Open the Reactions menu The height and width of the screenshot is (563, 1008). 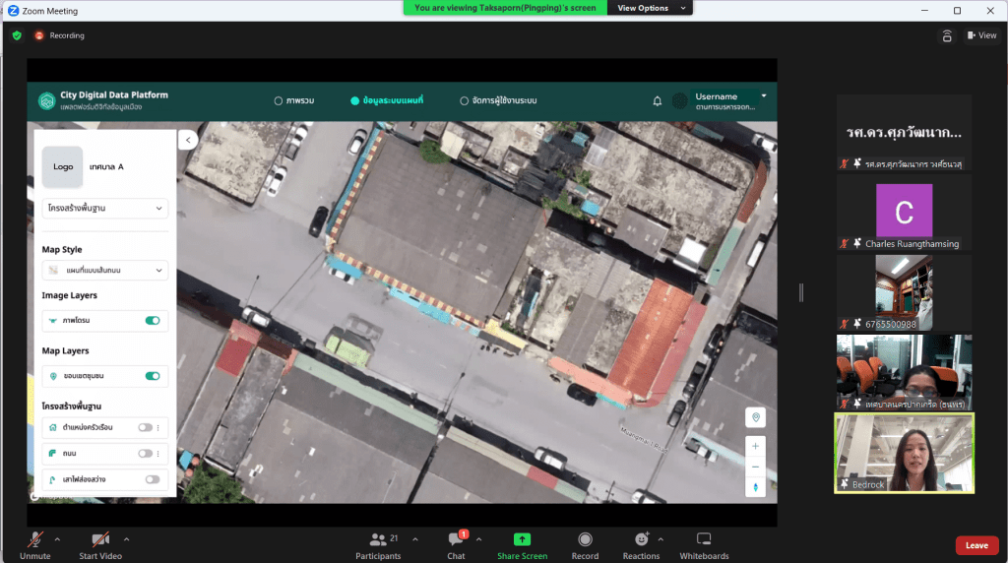[x=641, y=545]
